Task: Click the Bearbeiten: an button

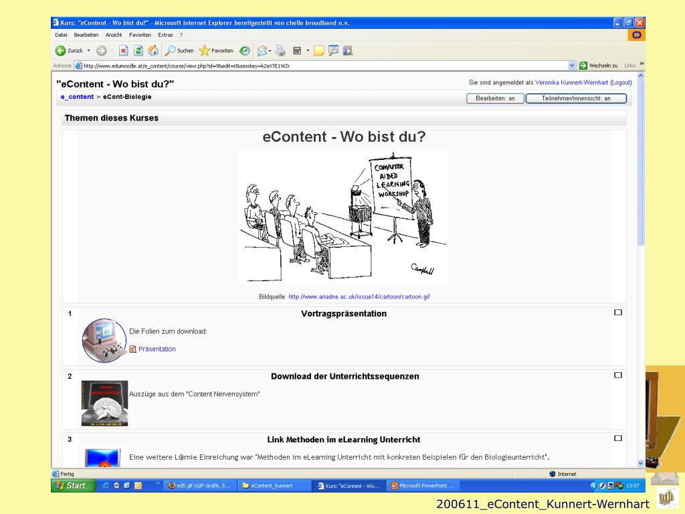Action: 495,98
